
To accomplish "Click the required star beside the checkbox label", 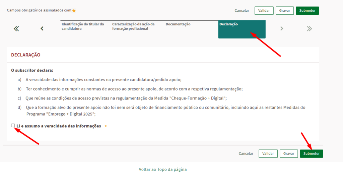I will tap(106, 126).
